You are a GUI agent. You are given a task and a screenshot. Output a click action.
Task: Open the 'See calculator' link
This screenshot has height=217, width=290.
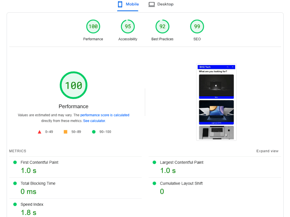coord(94,121)
